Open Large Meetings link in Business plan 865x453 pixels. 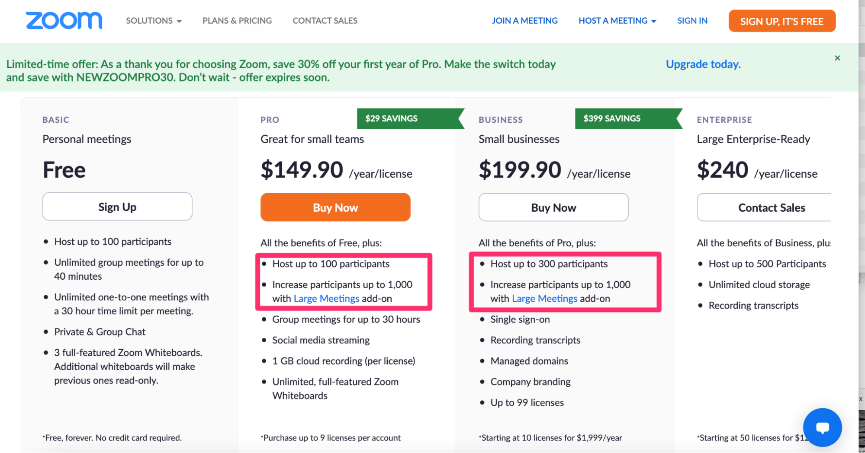pos(544,299)
